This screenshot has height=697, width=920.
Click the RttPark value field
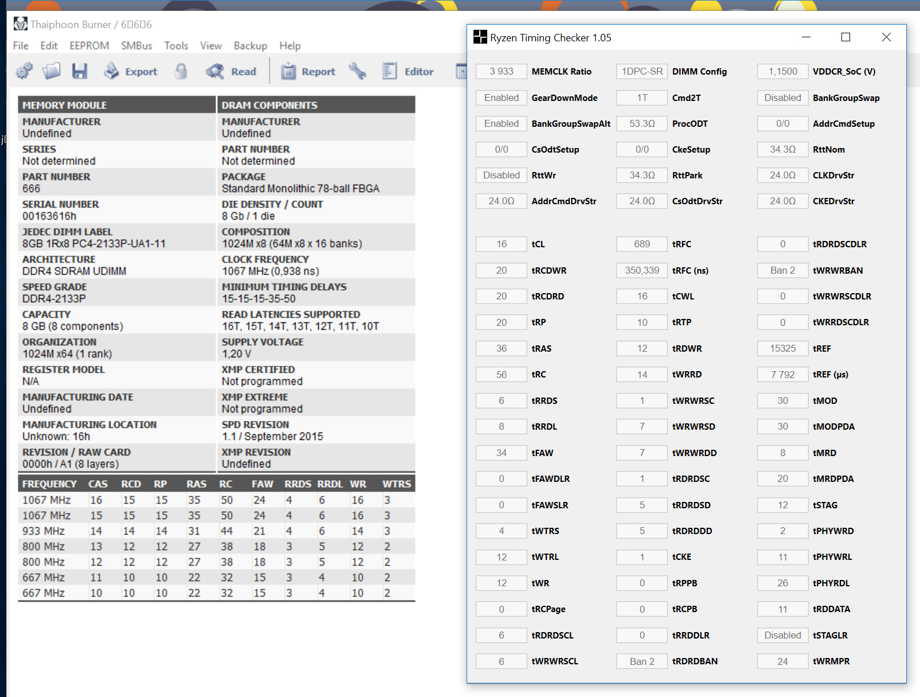point(642,176)
